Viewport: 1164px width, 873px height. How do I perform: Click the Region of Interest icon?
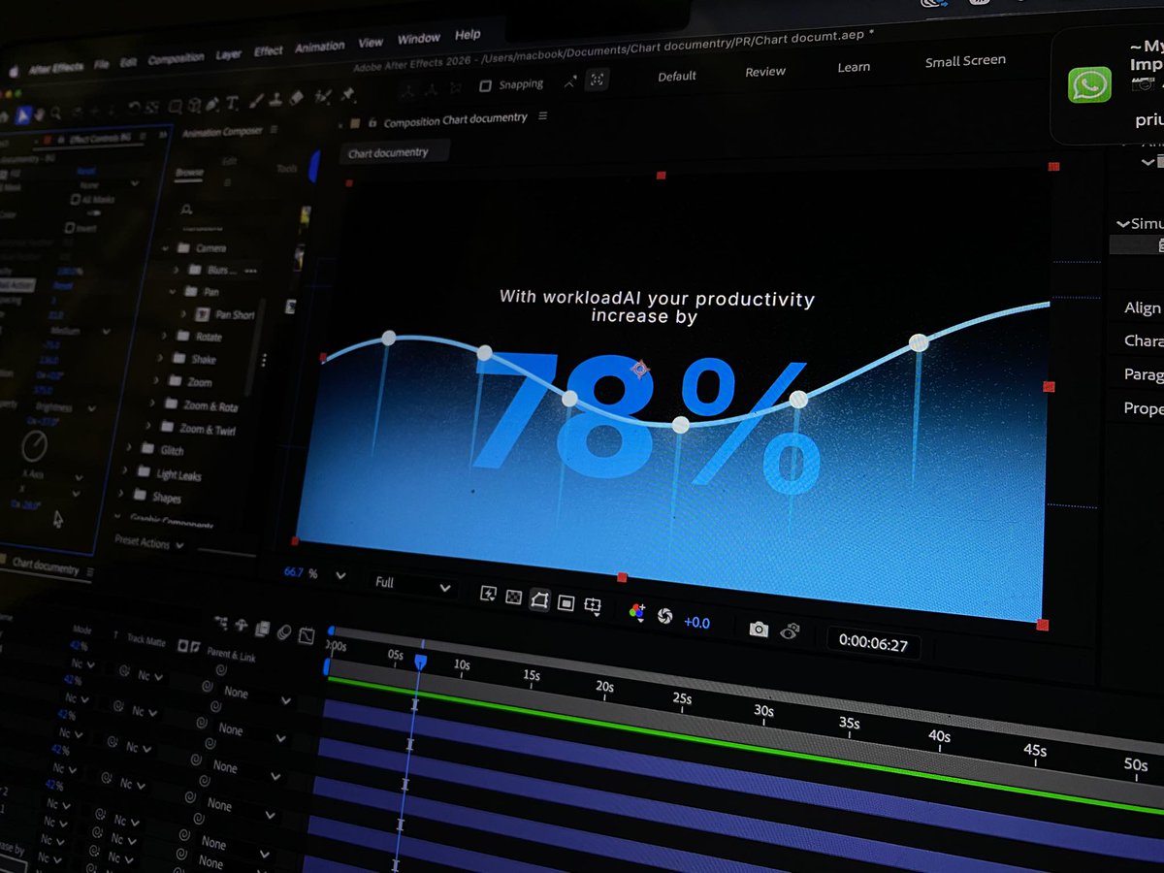tap(566, 603)
